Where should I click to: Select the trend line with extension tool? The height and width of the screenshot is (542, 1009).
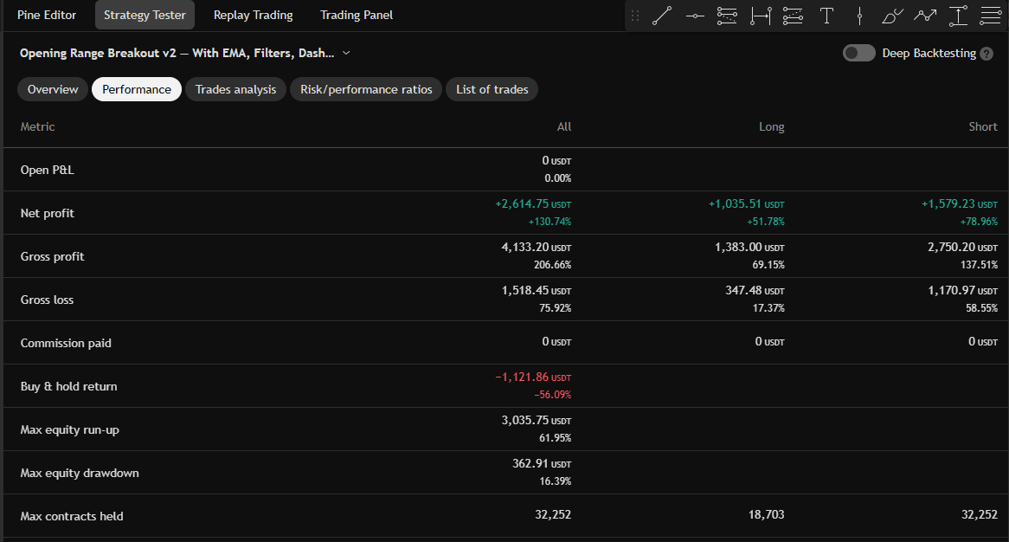pyautogui.click(x=760, y=14)
